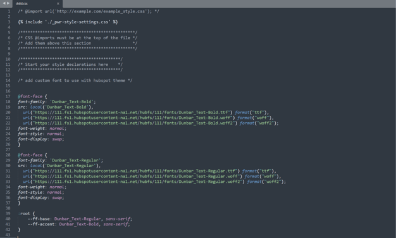Close the child.css tab

coord(58,4)
